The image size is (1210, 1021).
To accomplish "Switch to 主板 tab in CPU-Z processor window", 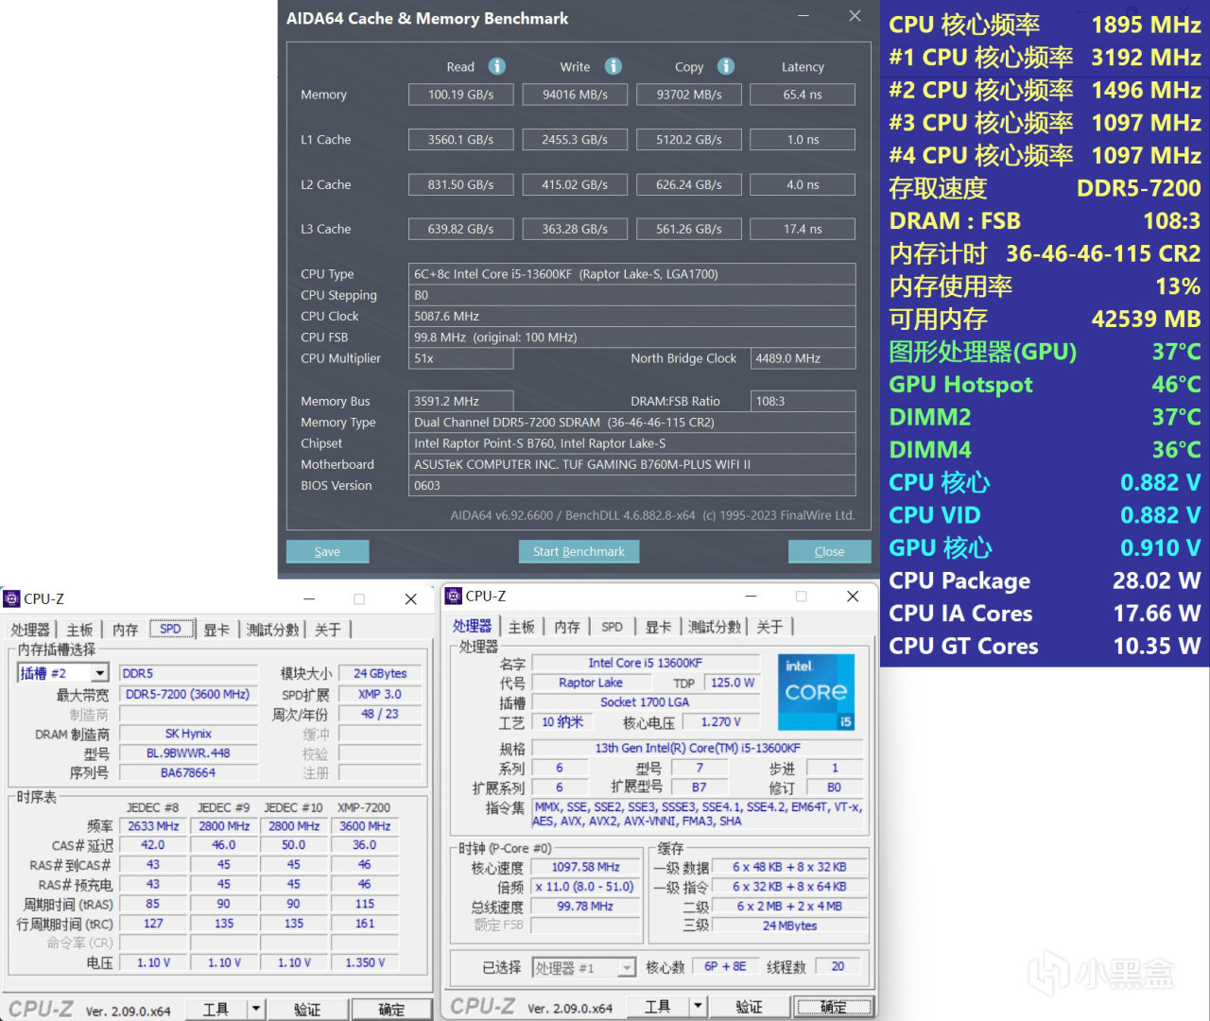I will coord(521,627).
